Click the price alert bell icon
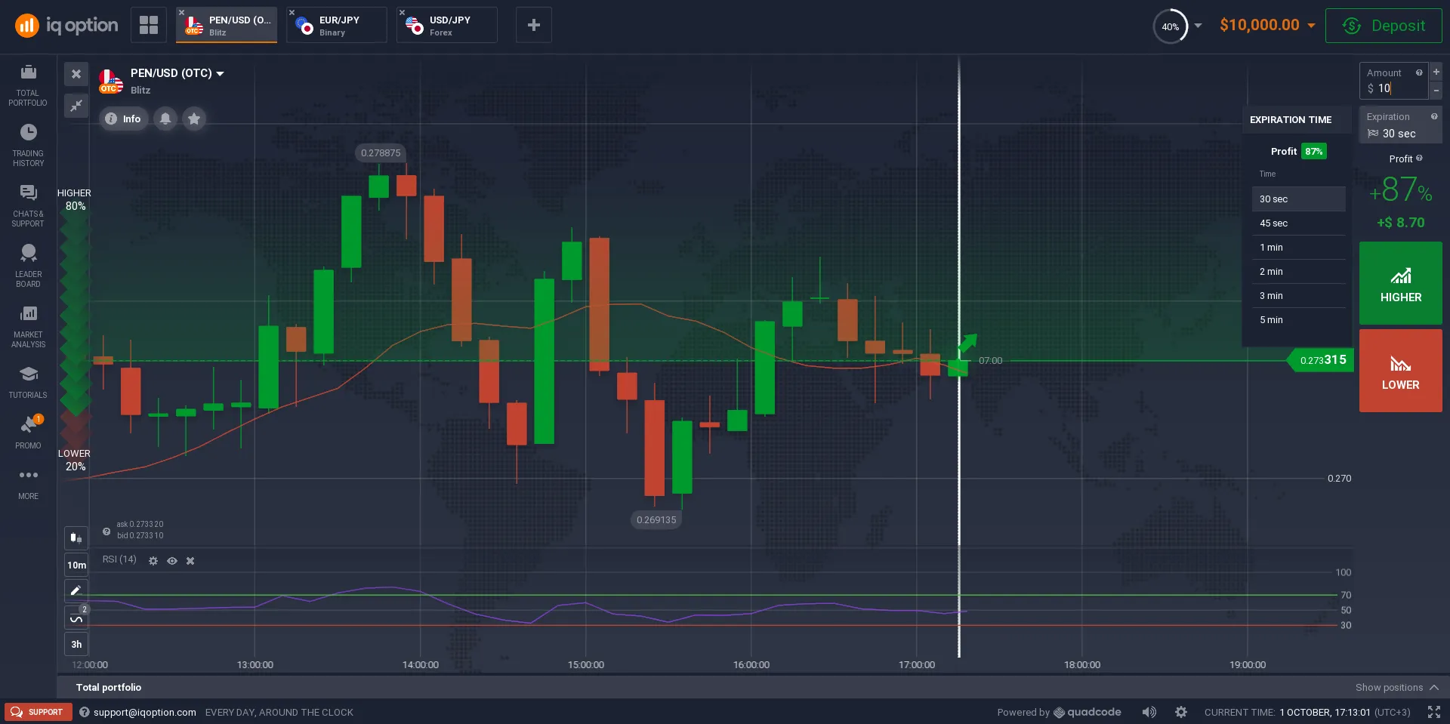 coord(165,119)
